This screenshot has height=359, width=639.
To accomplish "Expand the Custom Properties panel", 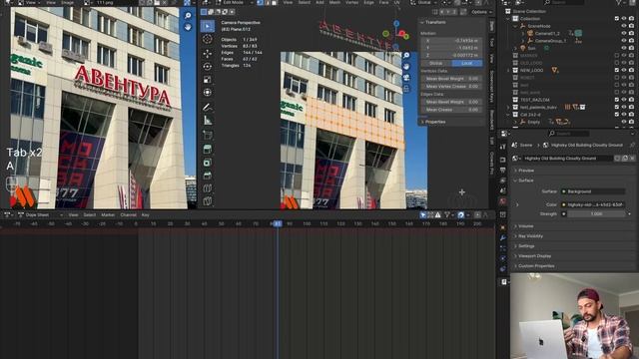I will click(536, 266).
